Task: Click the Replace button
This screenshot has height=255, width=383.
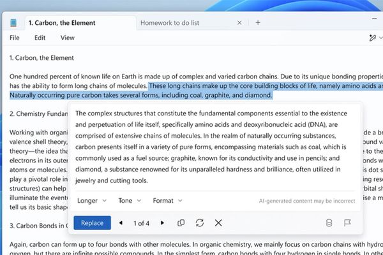Action: point(93,222)
